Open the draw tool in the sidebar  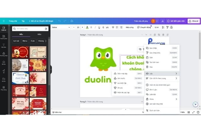point(4,71)
